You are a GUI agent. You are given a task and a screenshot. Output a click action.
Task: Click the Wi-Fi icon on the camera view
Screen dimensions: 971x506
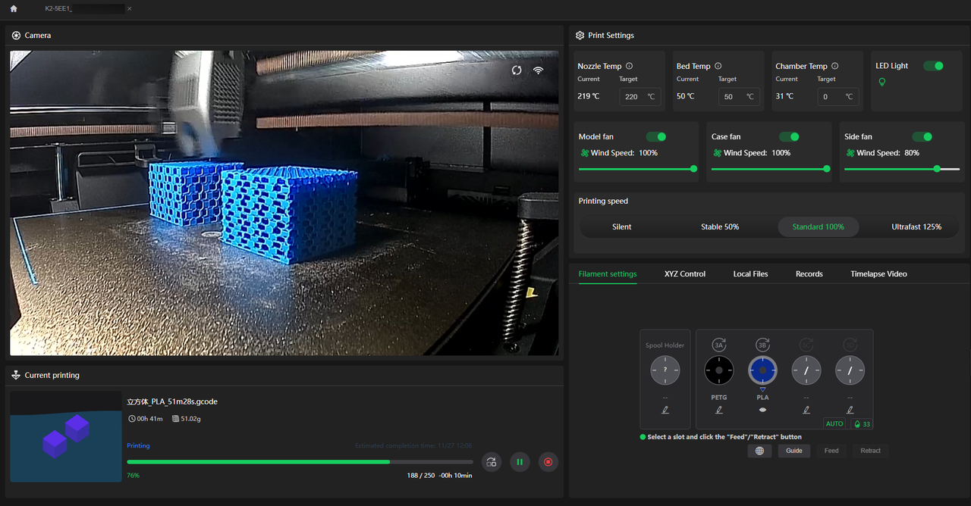pos(538,70)
